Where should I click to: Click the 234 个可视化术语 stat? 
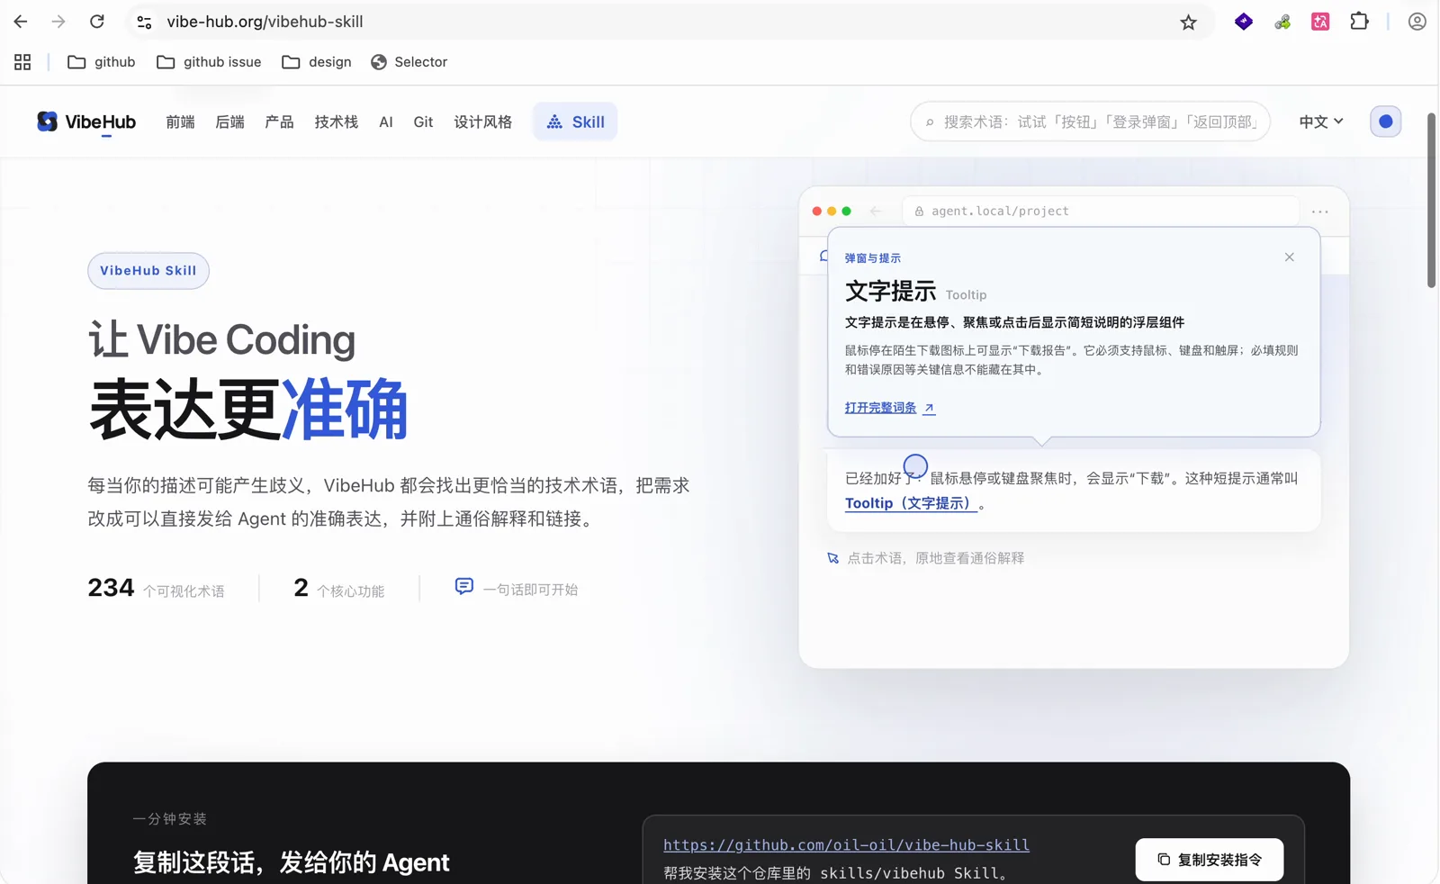pos(156,589)
